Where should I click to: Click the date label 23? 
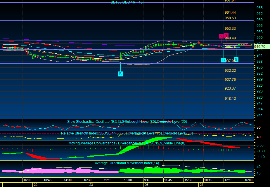[91, 185]
